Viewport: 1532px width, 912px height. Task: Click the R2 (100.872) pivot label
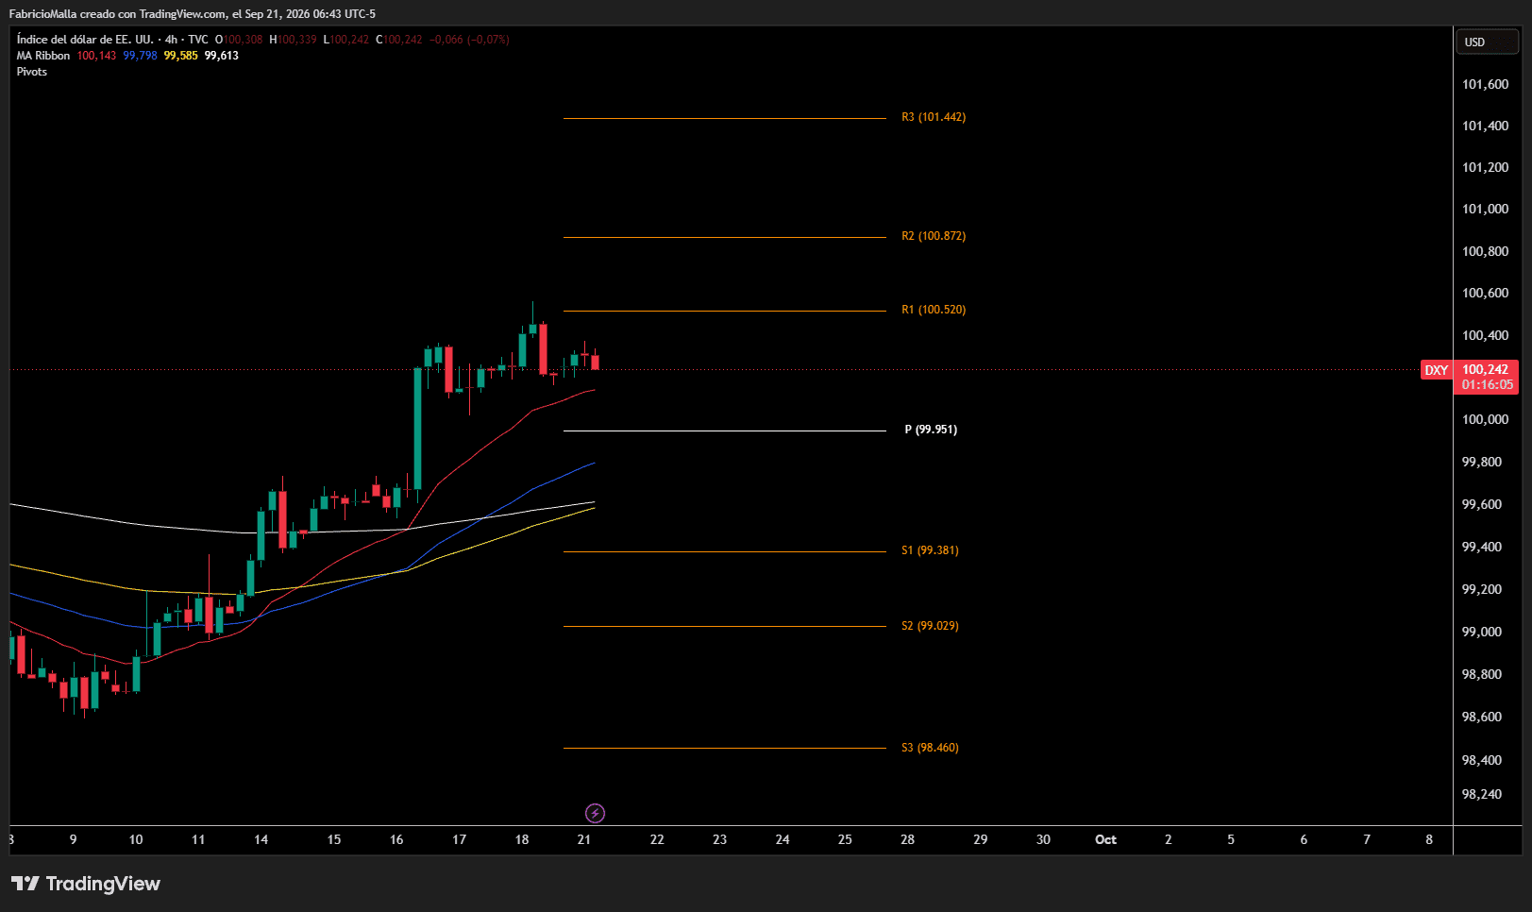click(934, 236)
